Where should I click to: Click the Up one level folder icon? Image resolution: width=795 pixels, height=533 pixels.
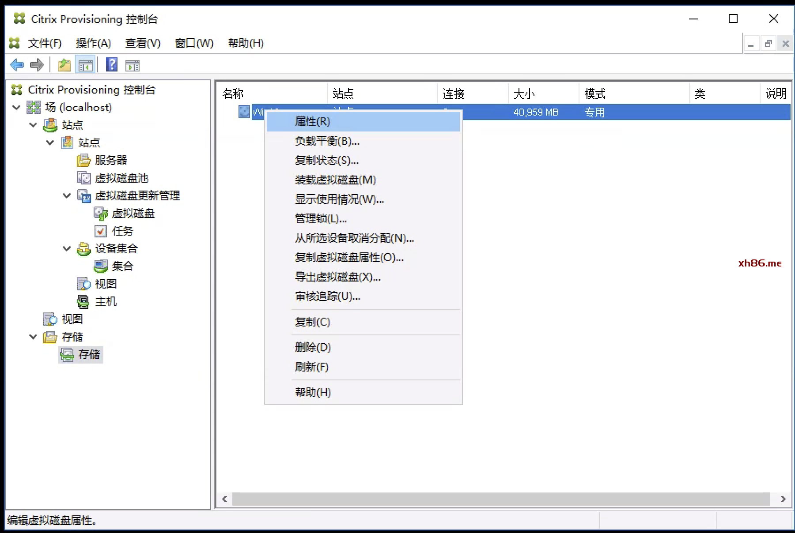(64, 65)
